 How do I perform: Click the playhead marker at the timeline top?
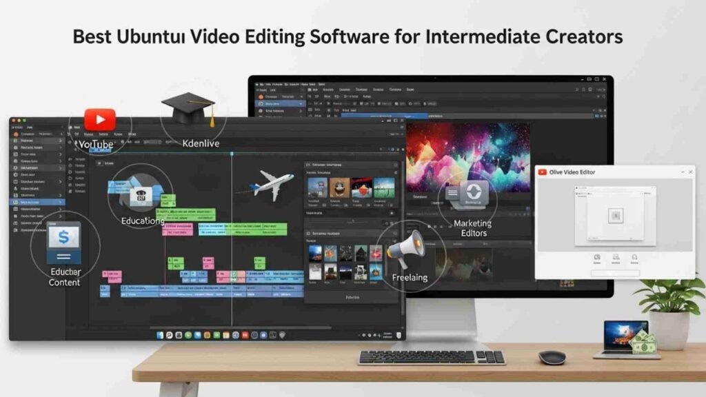[x=232, y=154]
